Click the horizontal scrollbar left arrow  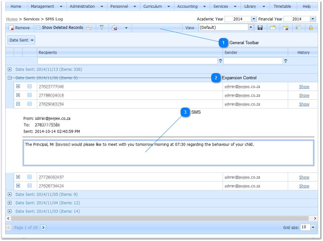point(8,218)
